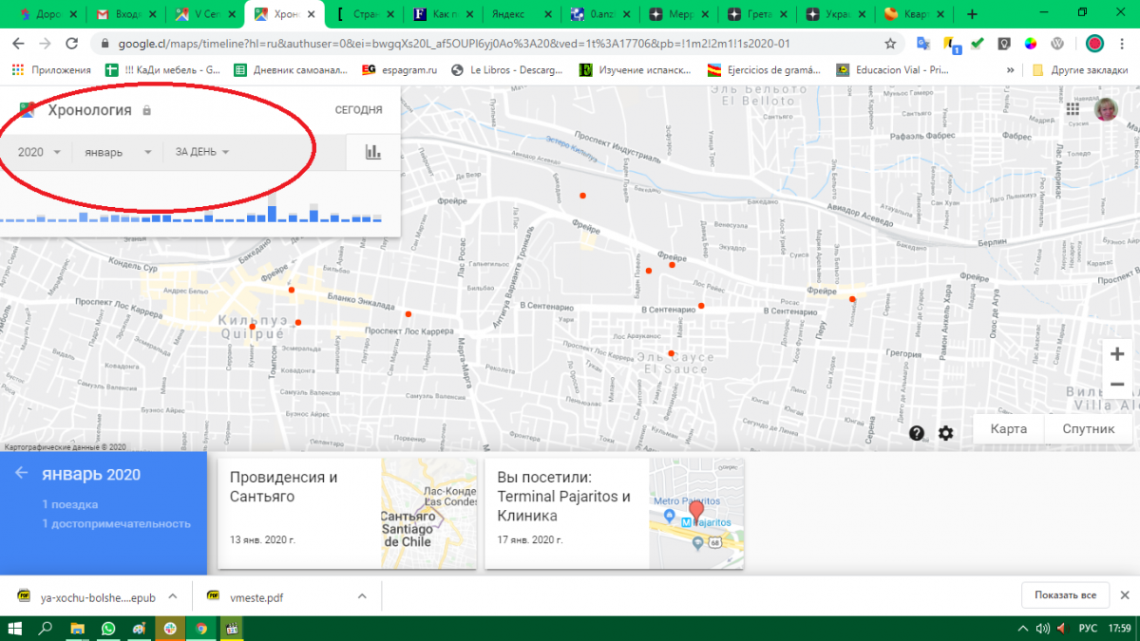
Task: Click Показать все downloads button
Action: point(1065,595)
